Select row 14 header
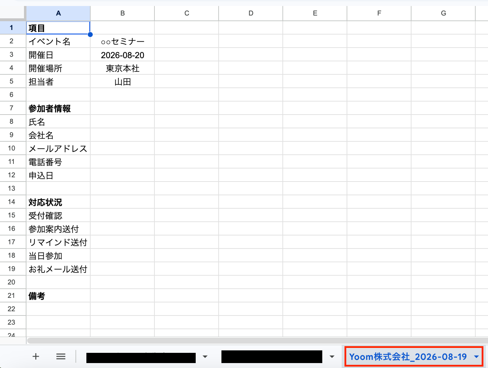This screenshot has width=488, height=368. (x=13, y=202)
